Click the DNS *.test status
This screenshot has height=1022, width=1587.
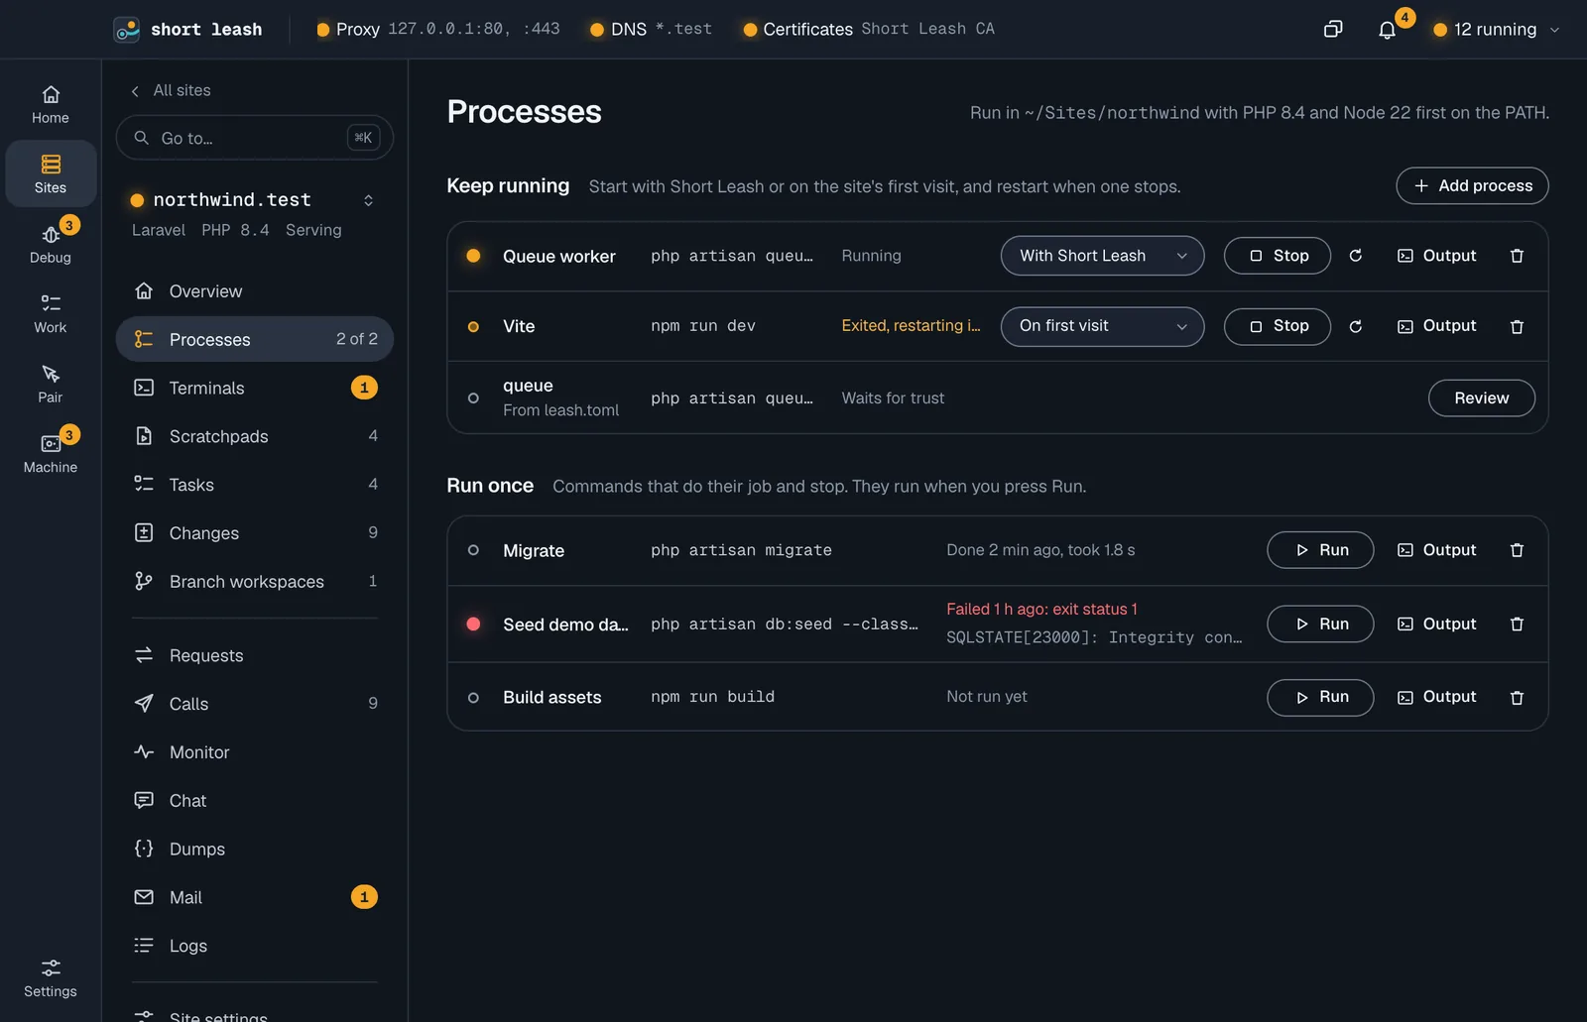pos(651,29)
